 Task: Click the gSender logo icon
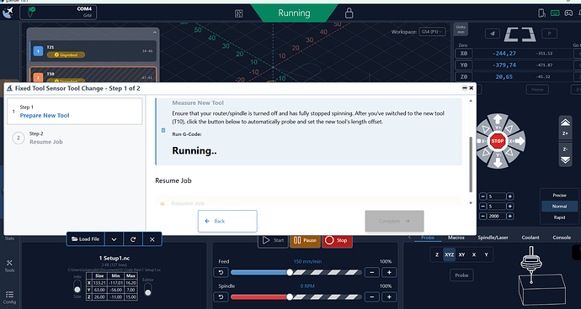point(8,13)
